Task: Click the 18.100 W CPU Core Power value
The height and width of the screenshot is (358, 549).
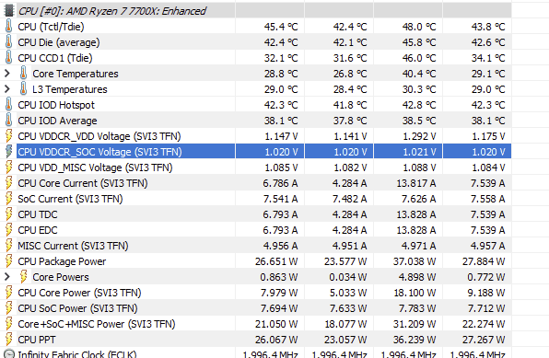Action: click(x=415, y=293)
